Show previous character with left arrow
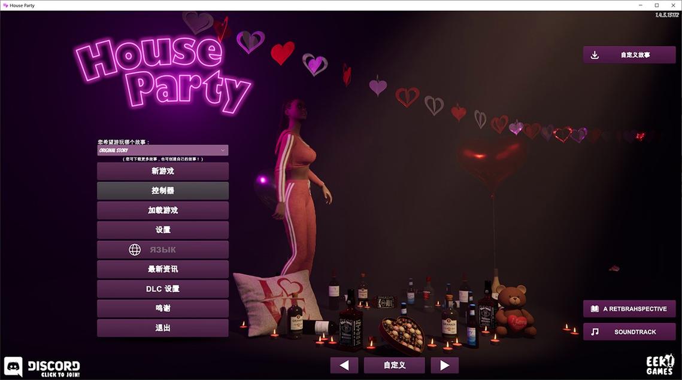Viewport: 682px width, 380px height. pyautogui.click(x=344, y=365)
